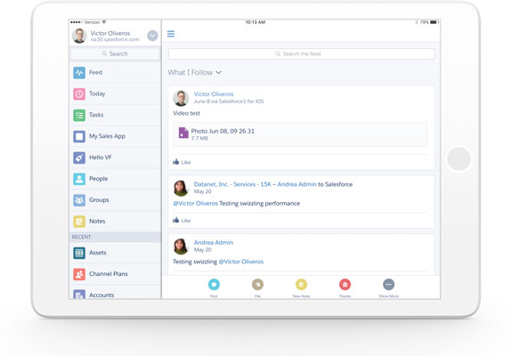The width and height of the screenshot is (512, 356).
Task: Tap the Show More ellipsis icon
Action: click(388, 285)
